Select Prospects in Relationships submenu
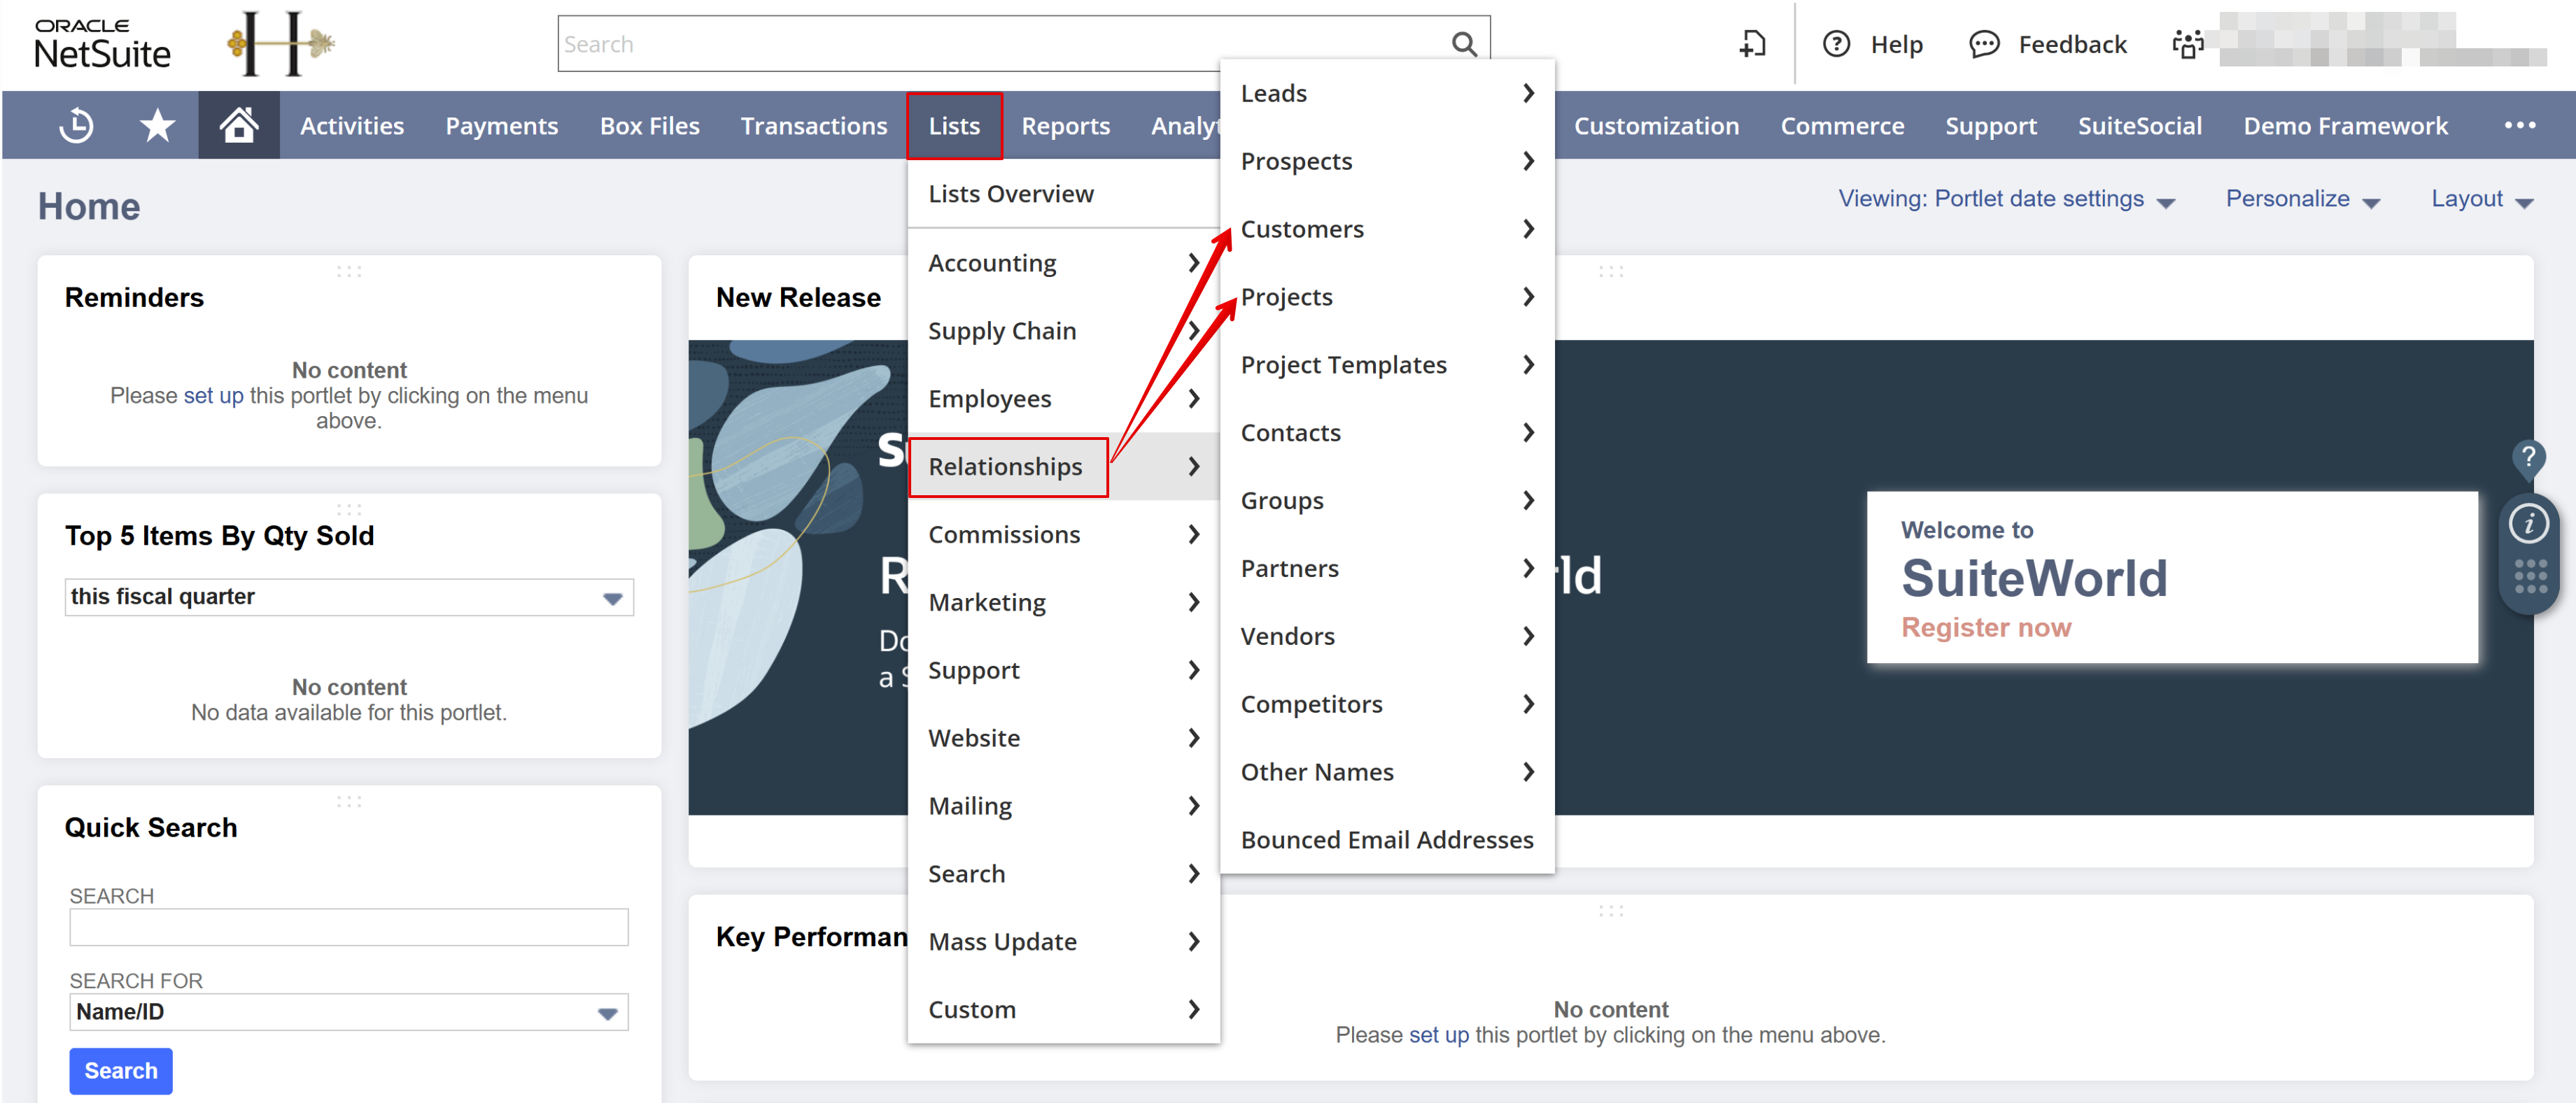Image resolution: width=2576 pixels, height=1103 pixels. [x=1386, y=161]
